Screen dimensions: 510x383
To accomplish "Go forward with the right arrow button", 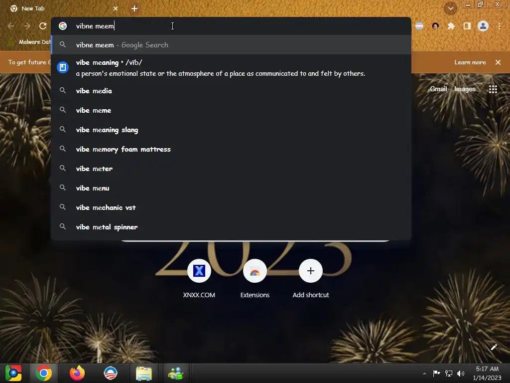I will click(x=27, y=26).
